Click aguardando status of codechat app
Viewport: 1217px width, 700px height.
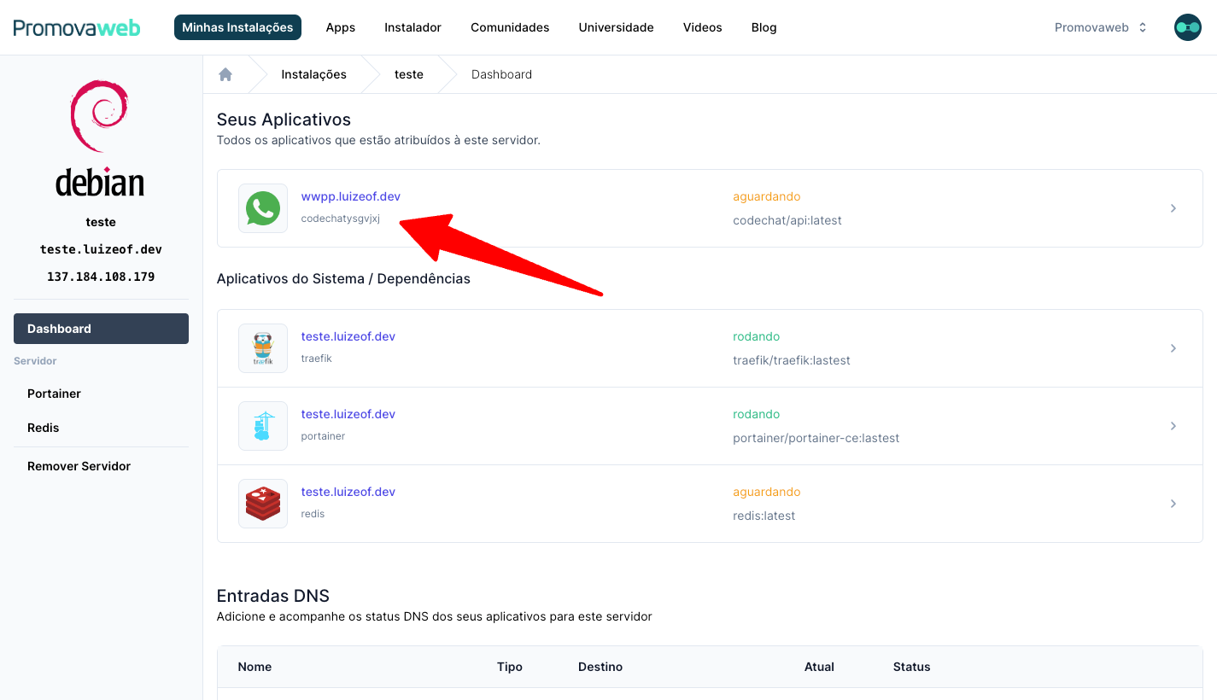point(767,196)
